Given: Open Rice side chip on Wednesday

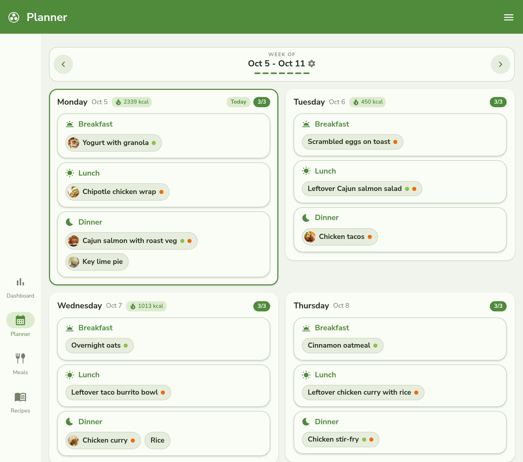Looking at the screenshot, I should pos(157,441).
